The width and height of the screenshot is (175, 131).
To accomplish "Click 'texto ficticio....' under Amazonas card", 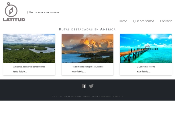I will pos(20,71).
